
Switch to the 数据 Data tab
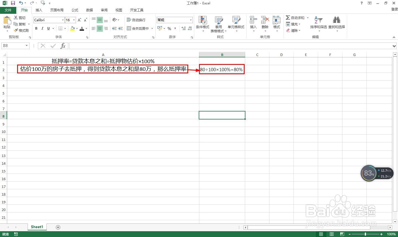pos(90,10)
